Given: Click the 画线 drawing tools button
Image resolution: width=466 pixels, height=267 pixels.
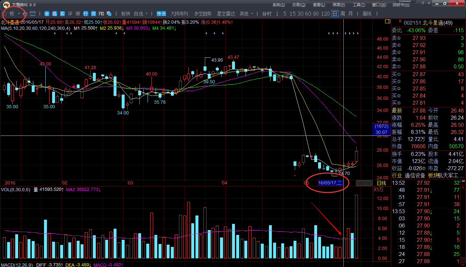Looking at the screenshot, I should (x=367, y=14).
